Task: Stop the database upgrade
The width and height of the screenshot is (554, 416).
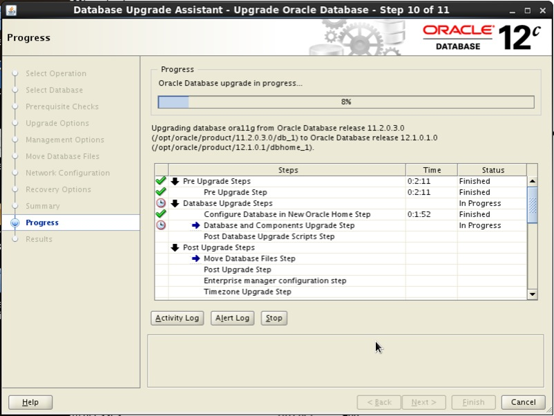Action: tap(274, 318)
